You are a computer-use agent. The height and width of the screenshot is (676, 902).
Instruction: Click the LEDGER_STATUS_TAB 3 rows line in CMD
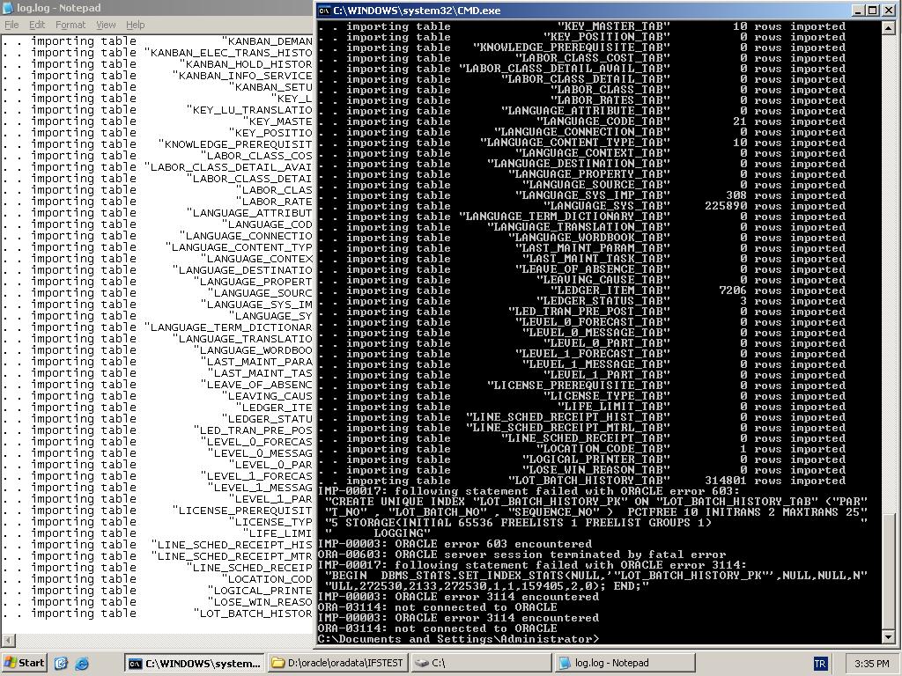tap(582, 301)
